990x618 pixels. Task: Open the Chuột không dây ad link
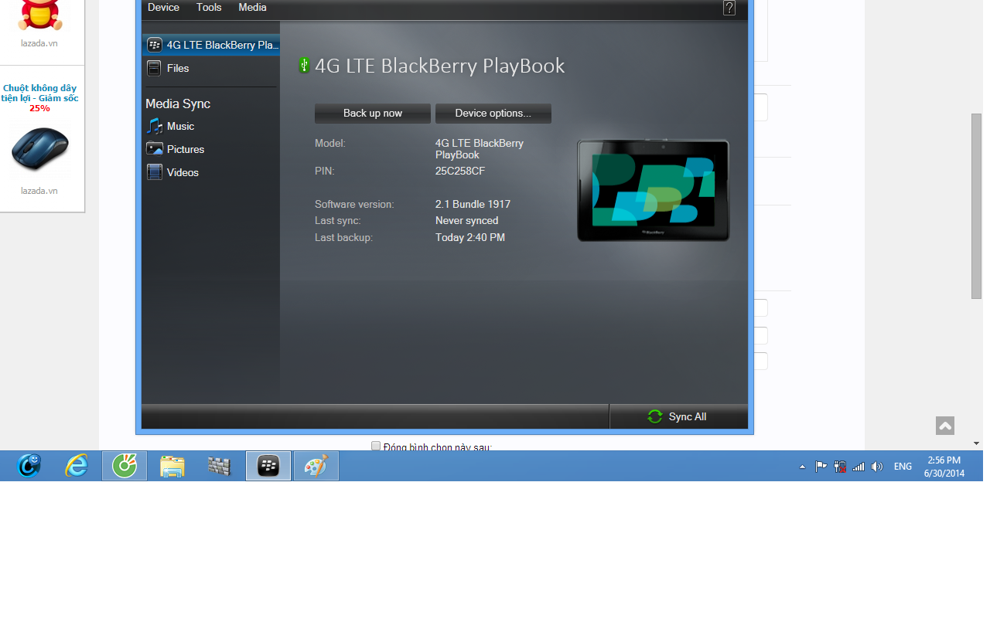[x=39, y=98]
